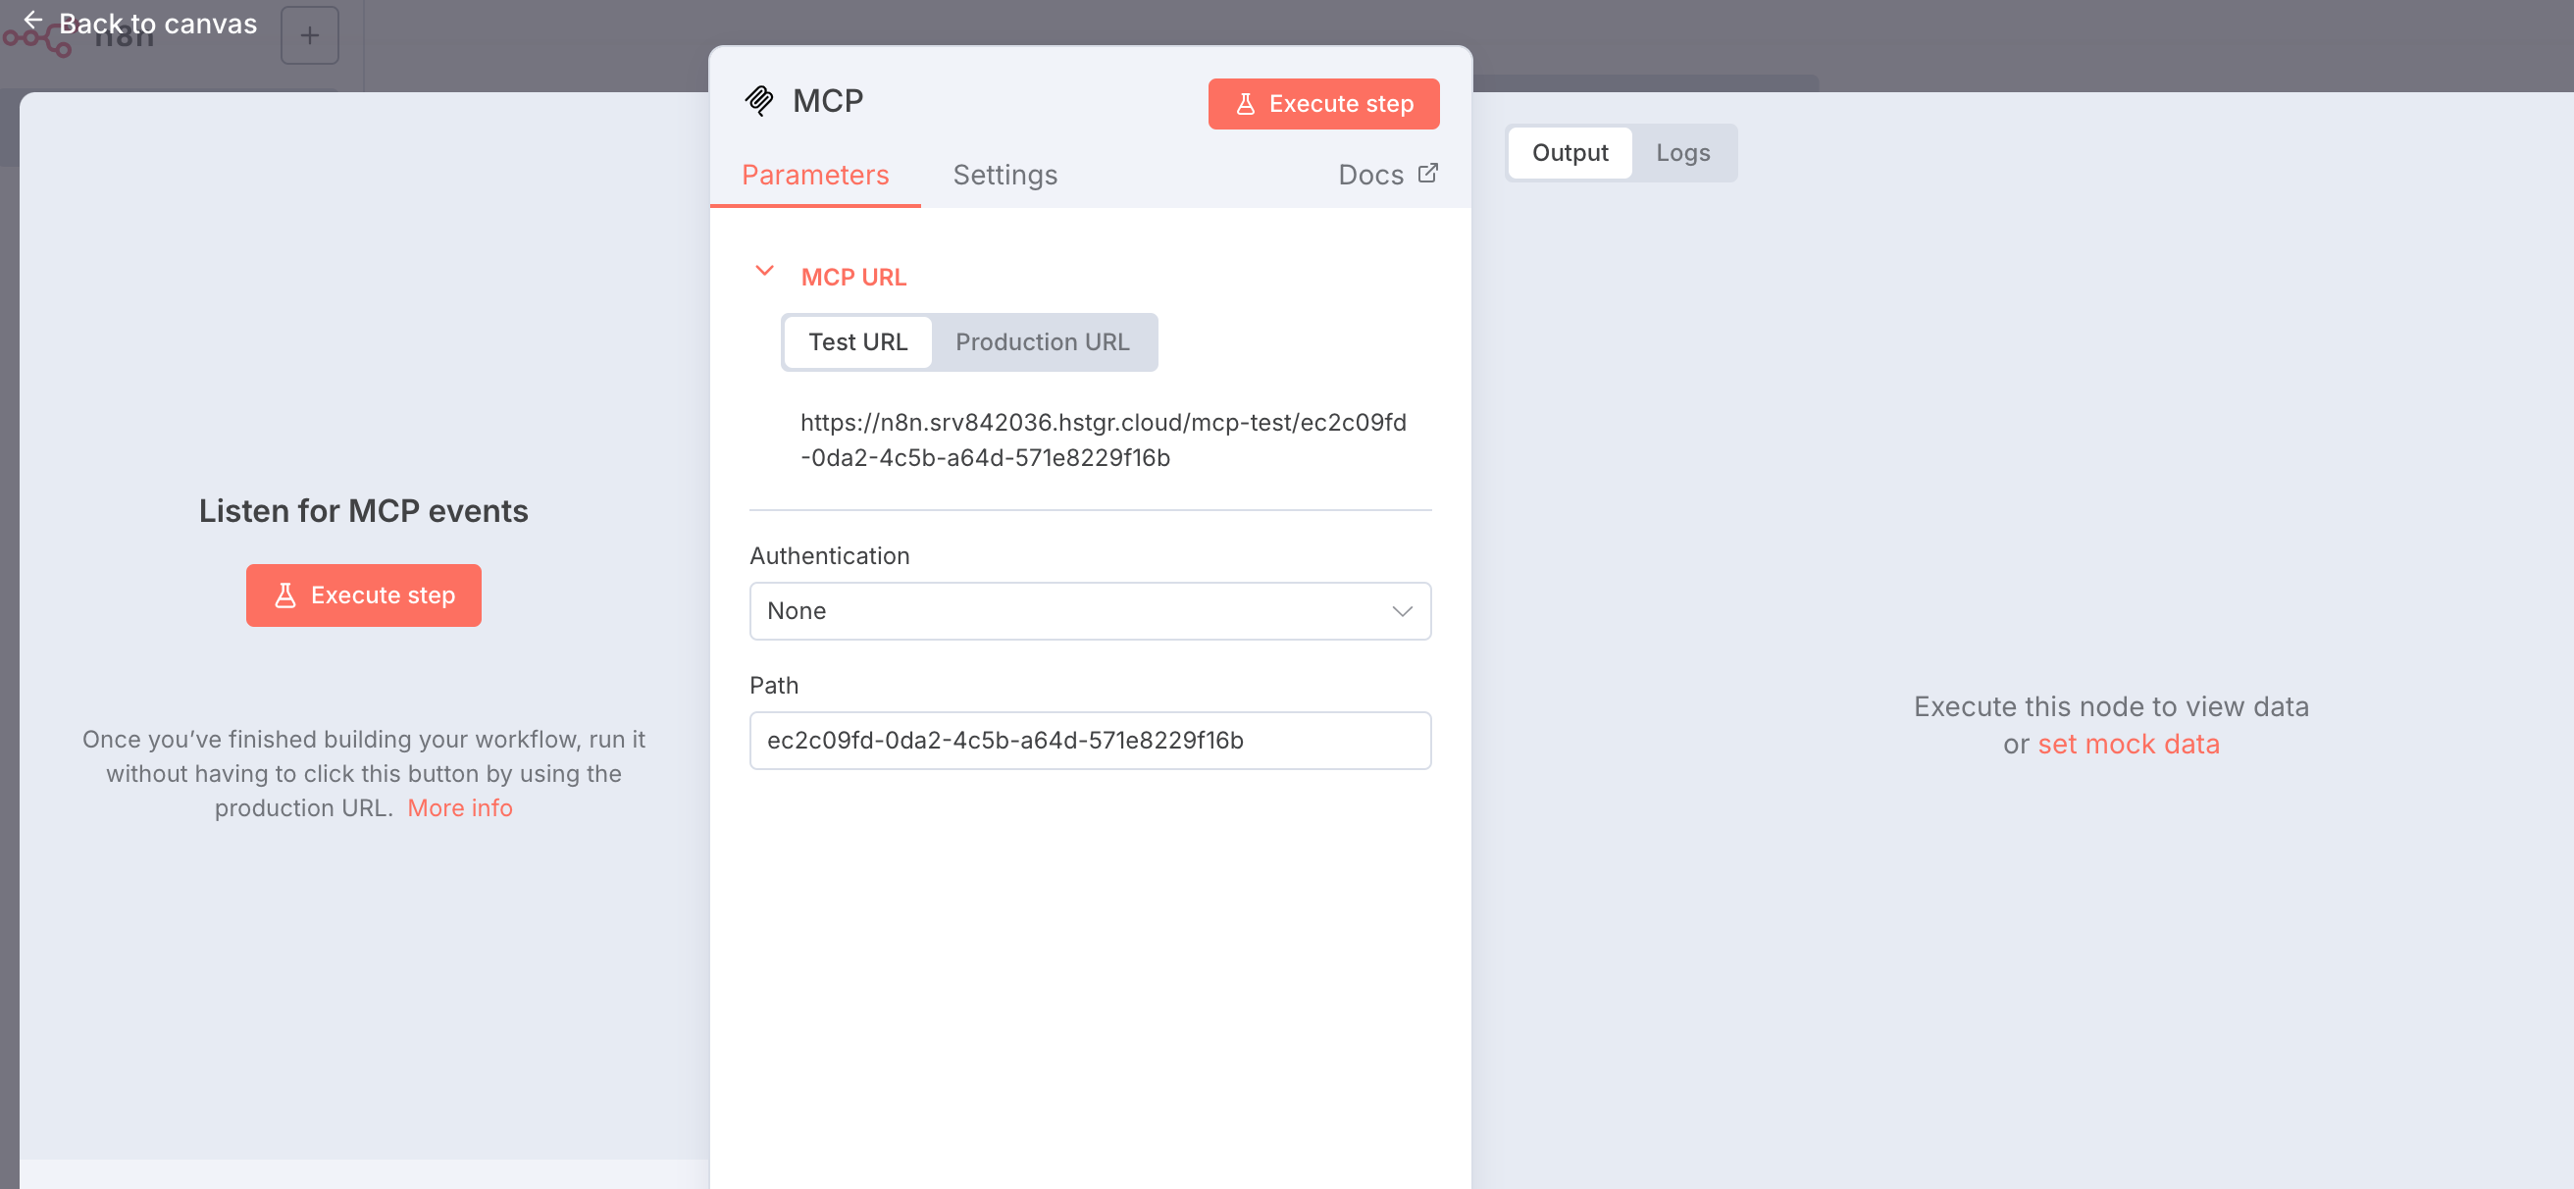Click the external link icon beside Docs
The height and width of the screenshot is (1189, 2574).
pyautogui.click(x=1428, y=173)
